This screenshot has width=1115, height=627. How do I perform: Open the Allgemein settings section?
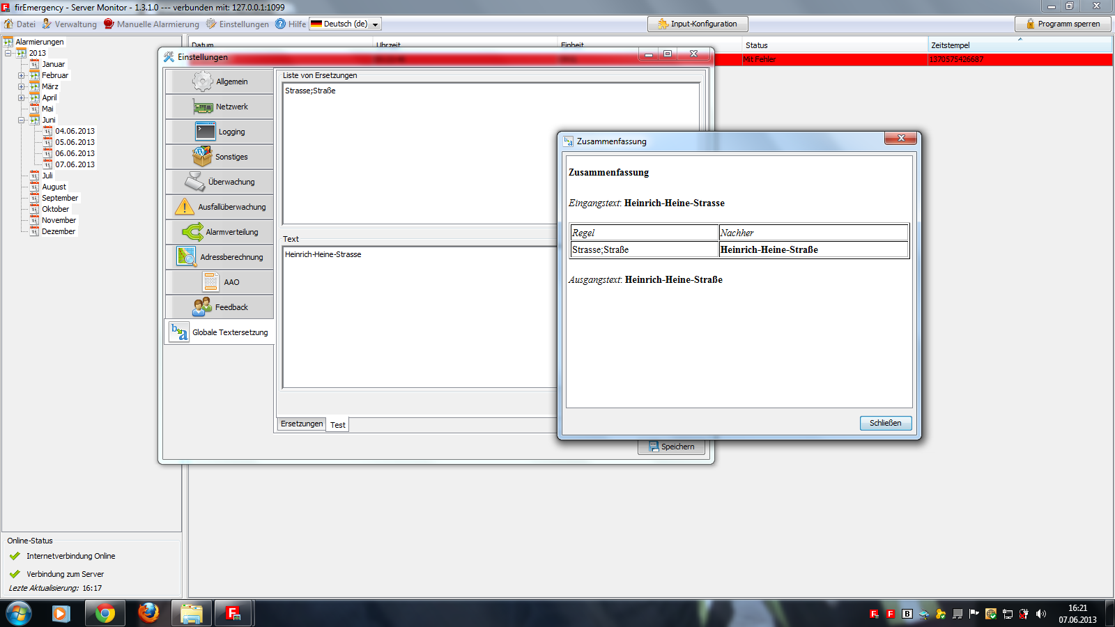[220, 82]
